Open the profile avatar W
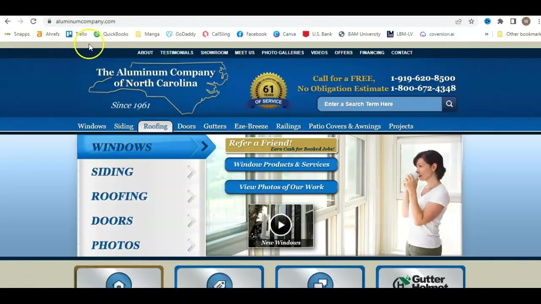The width and height of the screenshot is (541, 304). (526, 21)
